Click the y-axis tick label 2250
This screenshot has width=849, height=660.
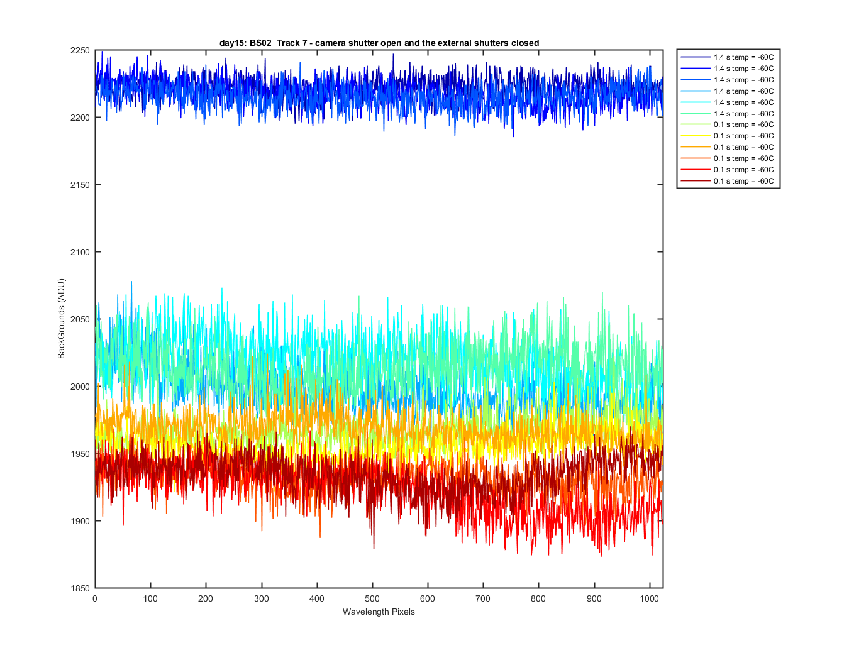80,50
